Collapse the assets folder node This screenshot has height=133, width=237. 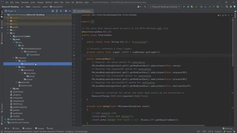tap(16, 61)
